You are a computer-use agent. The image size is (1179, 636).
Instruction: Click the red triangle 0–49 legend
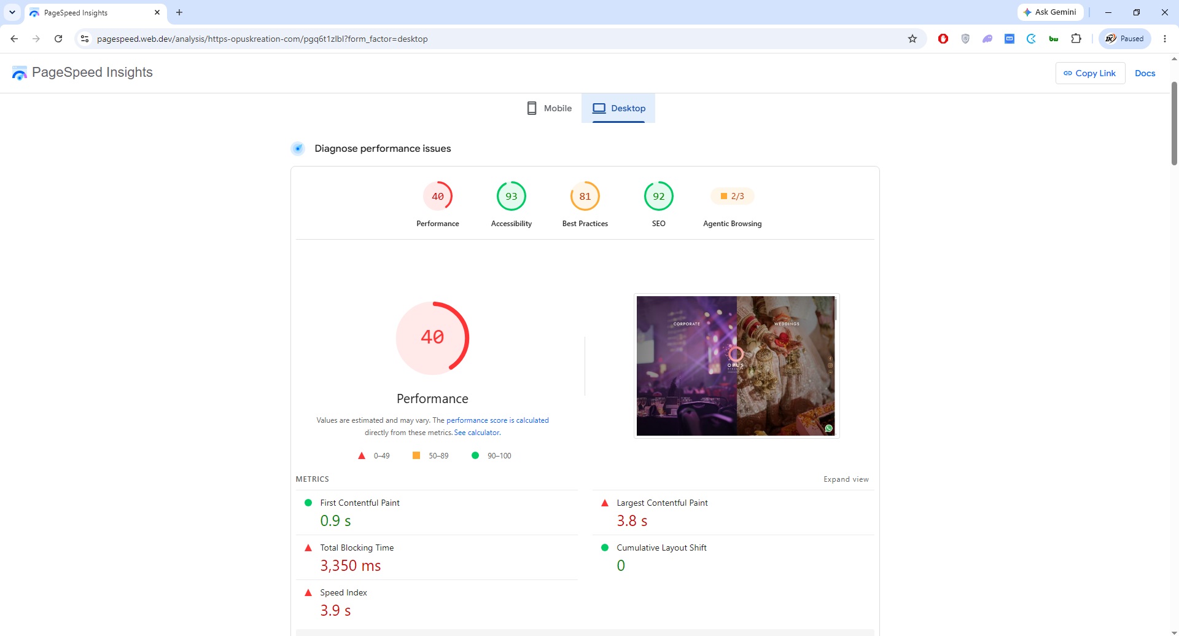[x=374, y=455]
